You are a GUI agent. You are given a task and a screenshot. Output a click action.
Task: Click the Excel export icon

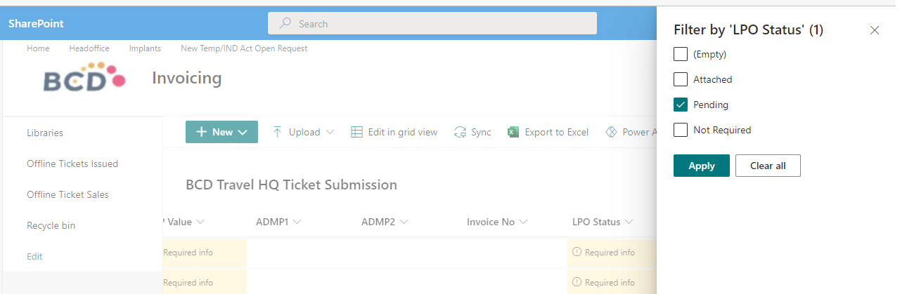[x=513, y=132]
